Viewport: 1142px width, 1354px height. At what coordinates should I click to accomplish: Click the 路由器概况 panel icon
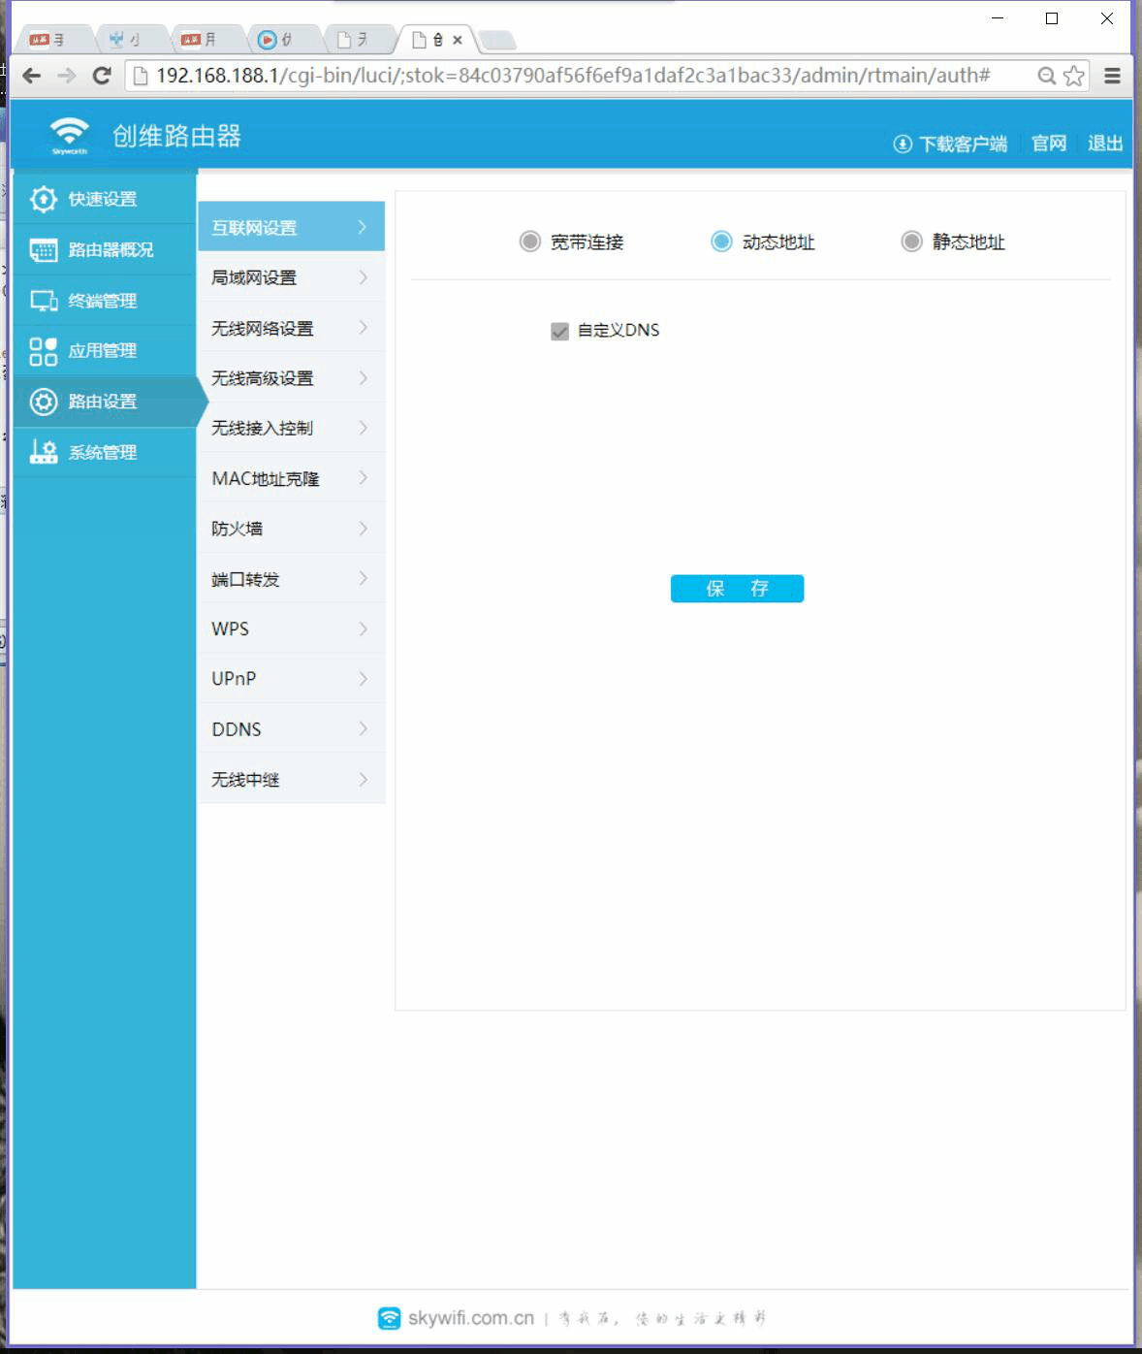[43, 249]
